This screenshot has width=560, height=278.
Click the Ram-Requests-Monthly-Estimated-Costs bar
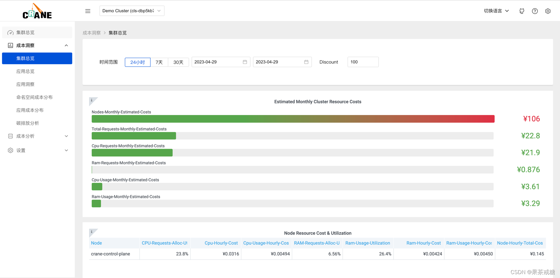[293, 170]
